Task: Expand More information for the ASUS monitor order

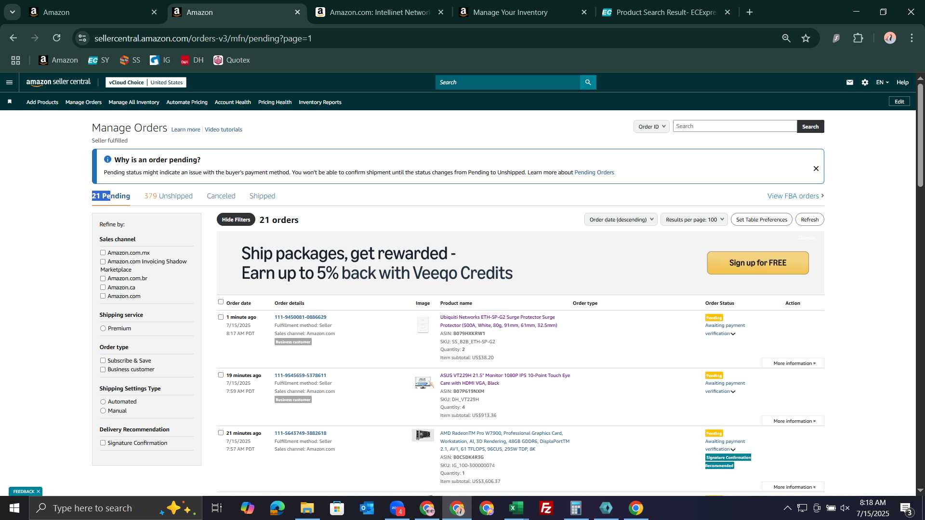Action: pos(793,421)
